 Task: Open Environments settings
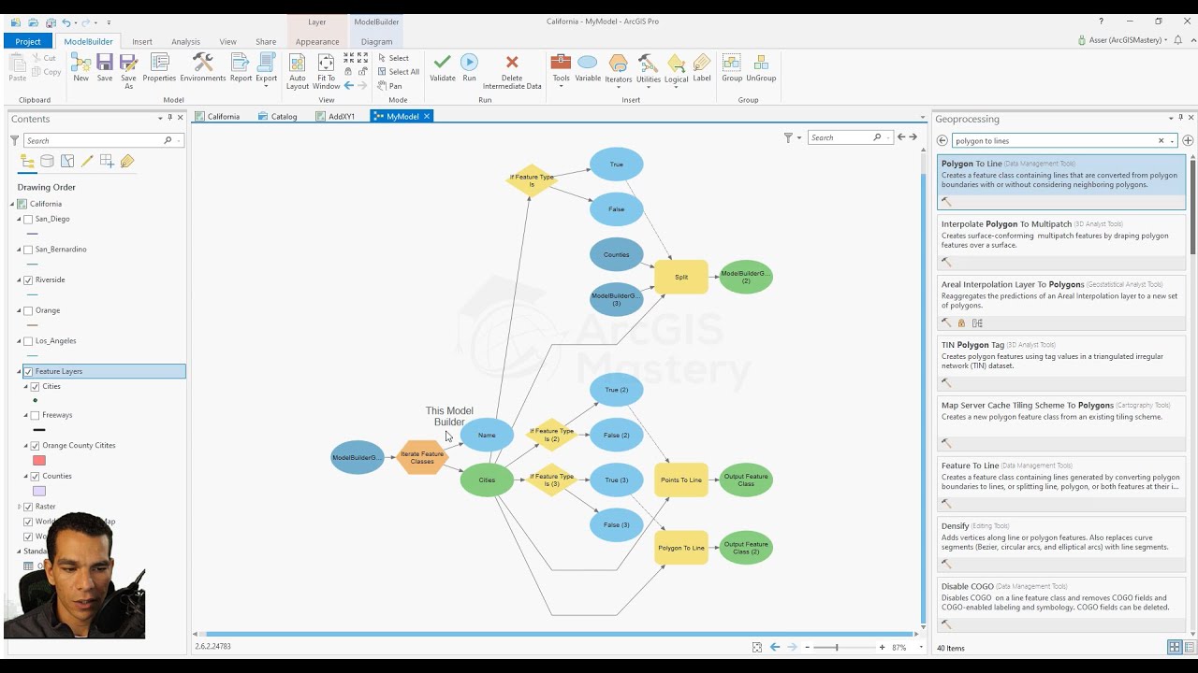point(203,67)
